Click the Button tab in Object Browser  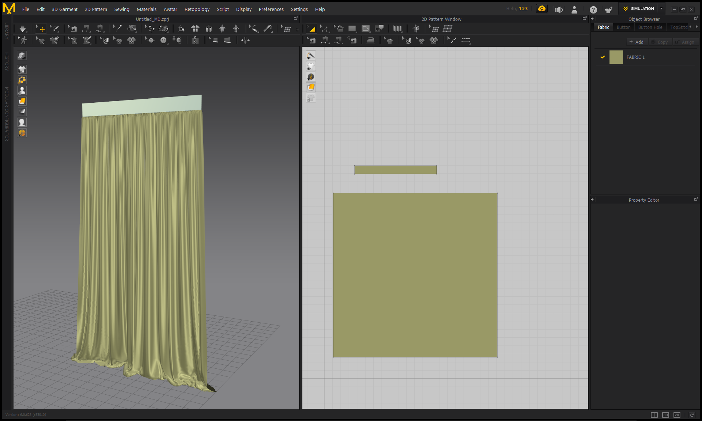623,27
